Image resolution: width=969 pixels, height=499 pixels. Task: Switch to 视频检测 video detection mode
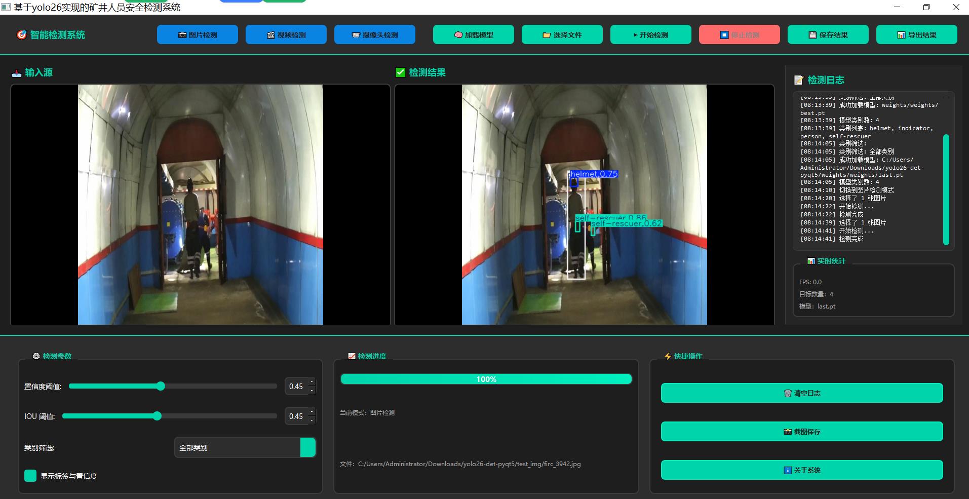click(x=286, y=35)
